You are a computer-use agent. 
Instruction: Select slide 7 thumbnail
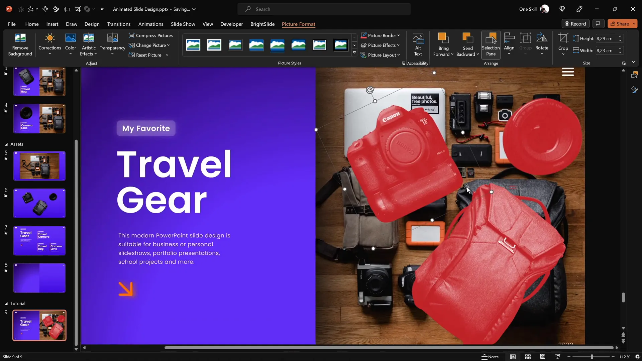(39, 240)
